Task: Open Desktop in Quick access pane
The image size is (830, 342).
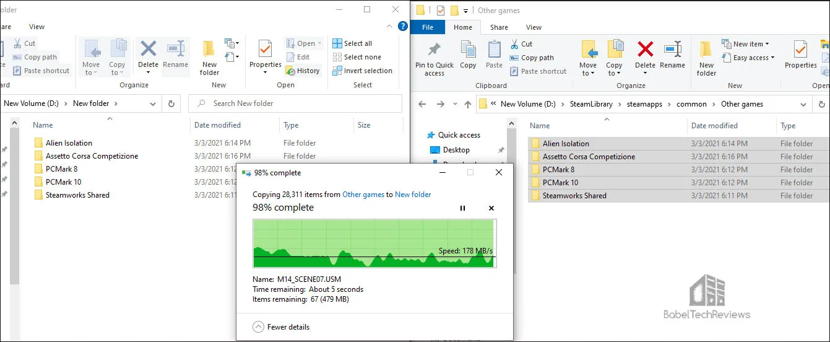Action: (456, 150)
